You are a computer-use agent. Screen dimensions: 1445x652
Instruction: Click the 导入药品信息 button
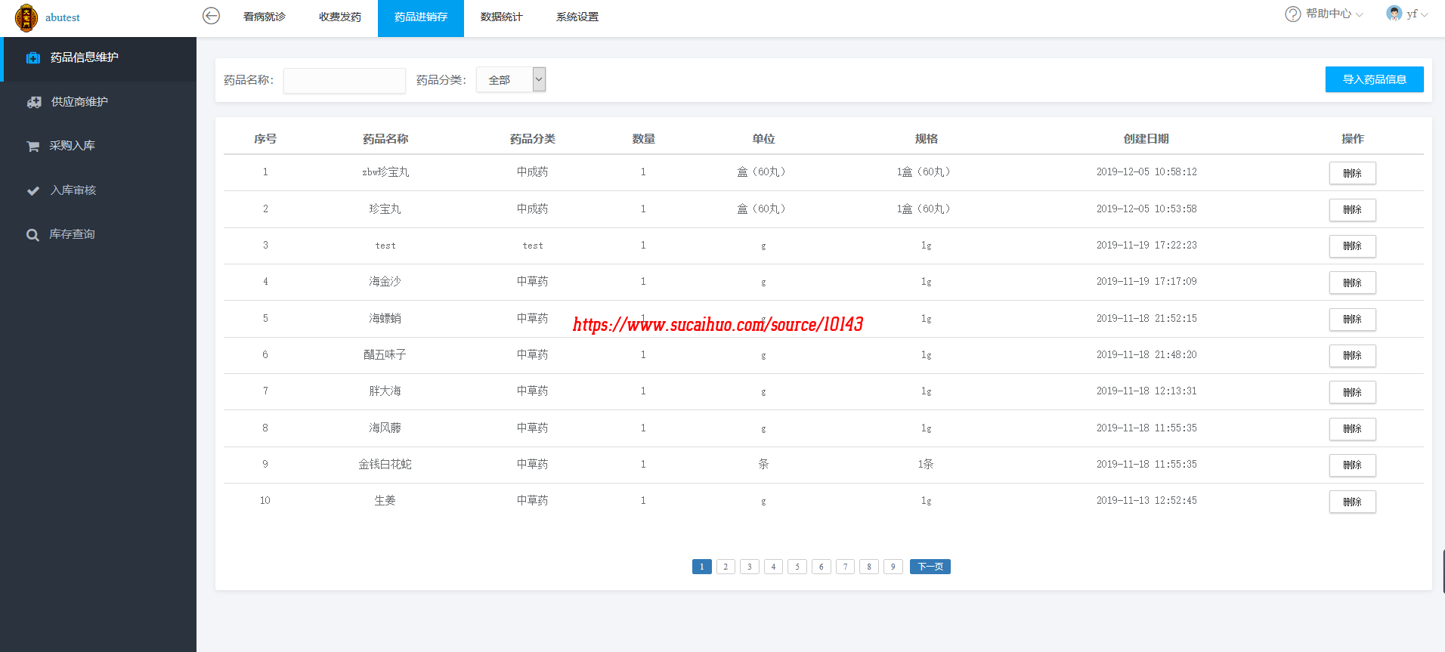pos(1373,79)
